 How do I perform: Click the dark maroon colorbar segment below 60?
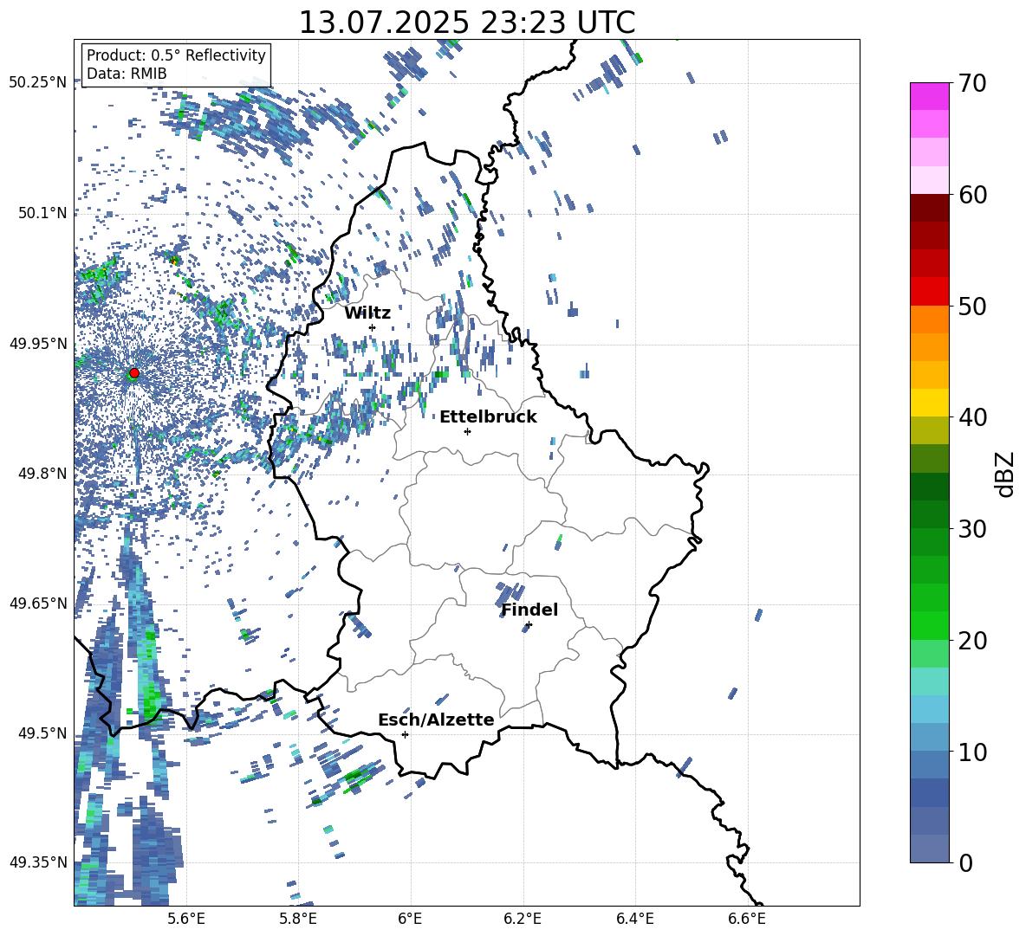(929, 207)
